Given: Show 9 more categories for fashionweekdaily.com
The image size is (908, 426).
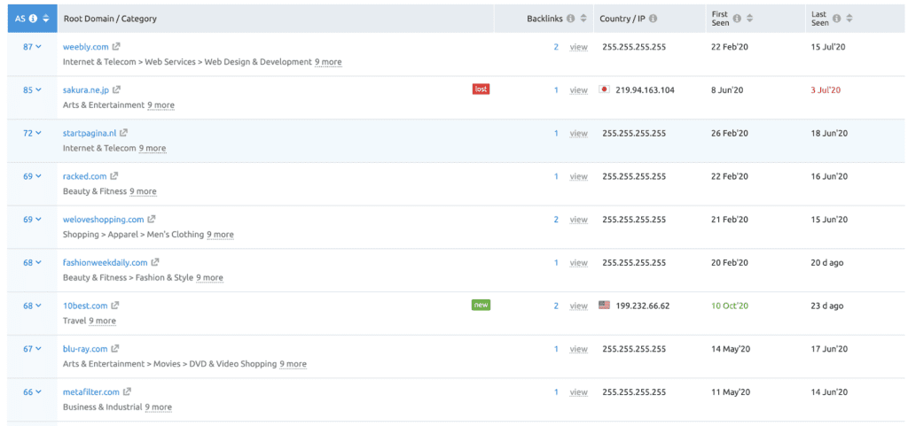Looking at the screenshot, I should pos(209,277).
